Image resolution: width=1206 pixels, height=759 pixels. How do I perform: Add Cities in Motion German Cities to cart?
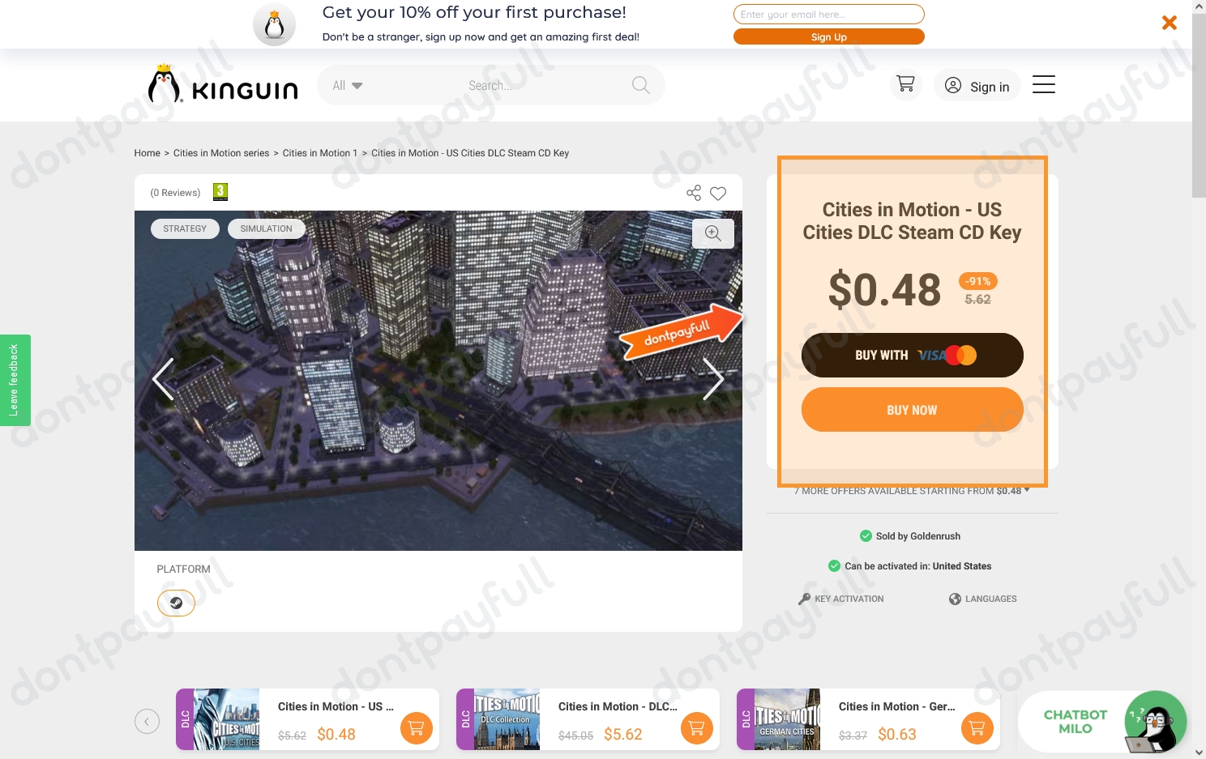click(x=977, y=728)
